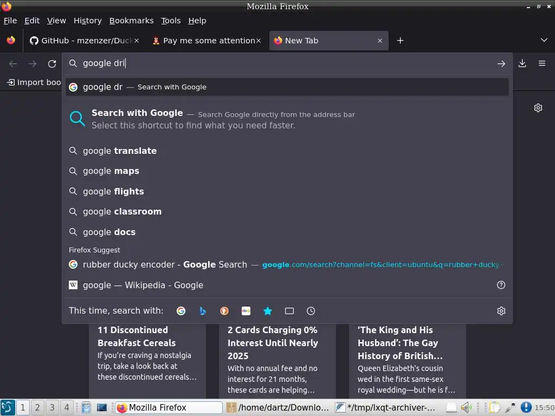Search this time with eBay icon
The width and height of the screenshot is (555, 416).
(246, 311)
